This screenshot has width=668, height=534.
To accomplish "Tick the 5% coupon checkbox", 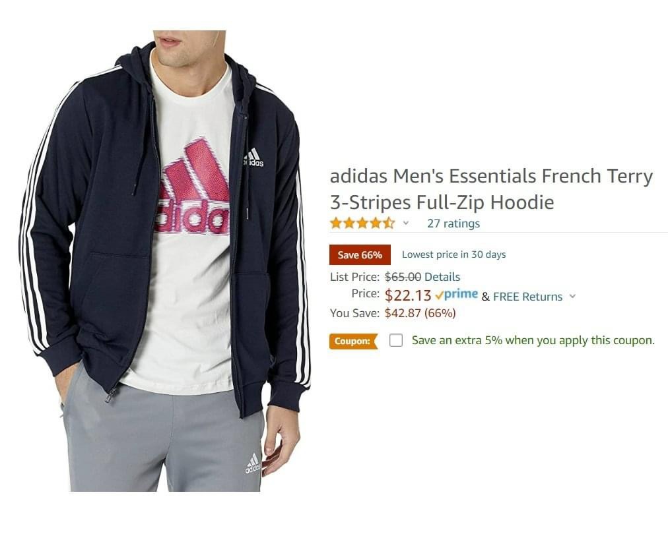I will click(x=396, y=341).
